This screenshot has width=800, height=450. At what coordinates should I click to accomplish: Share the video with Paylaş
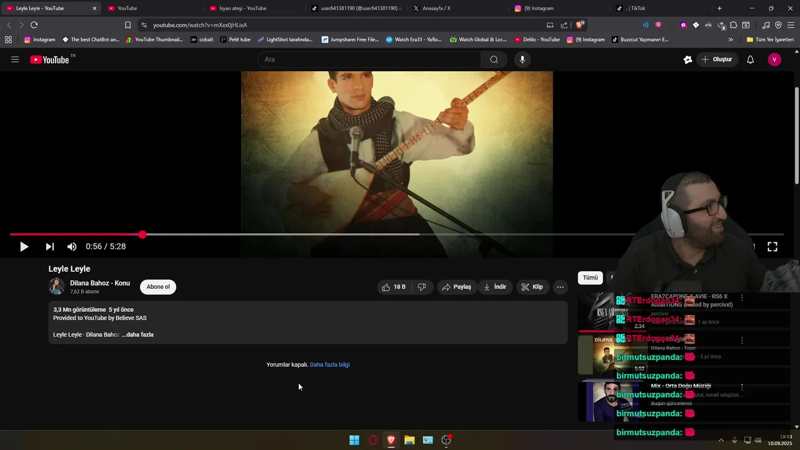[457, 287]
